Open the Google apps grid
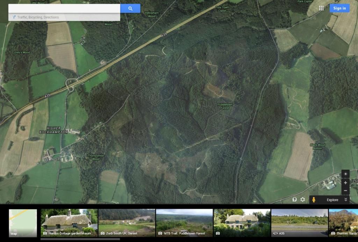This screenshot has height=242, width=358. (x=321, y=8)
